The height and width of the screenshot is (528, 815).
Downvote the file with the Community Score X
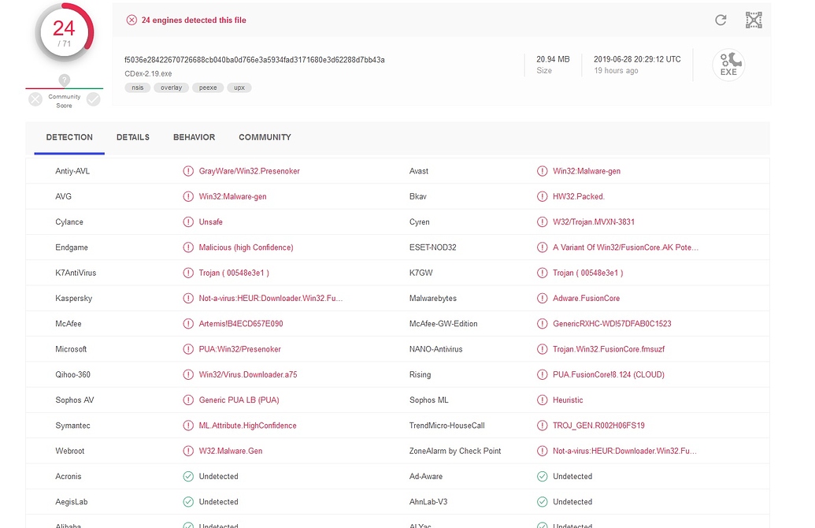pyautogui.click(x=35, y=99)
